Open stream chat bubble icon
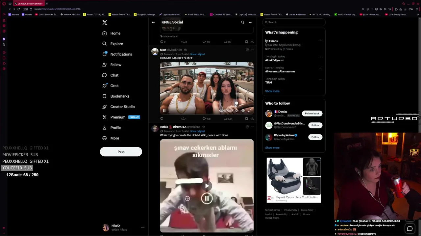Viewport: 421px width, 236px height. coord(410,228)
